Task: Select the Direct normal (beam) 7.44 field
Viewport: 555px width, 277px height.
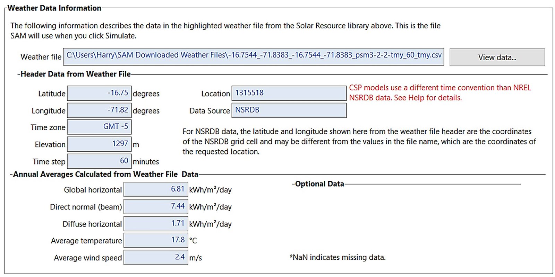Action: point(156,206)
